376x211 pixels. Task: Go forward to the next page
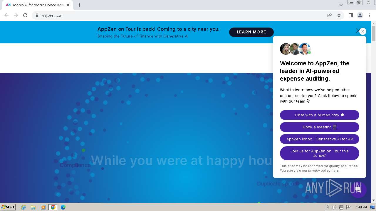[x=16, y=15]
